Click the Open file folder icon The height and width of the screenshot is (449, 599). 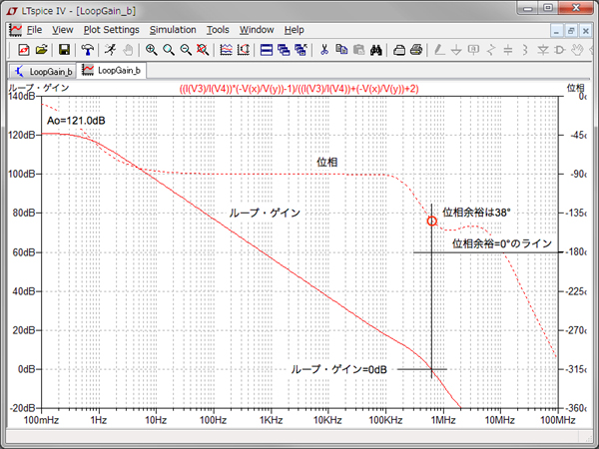(42, 49)
